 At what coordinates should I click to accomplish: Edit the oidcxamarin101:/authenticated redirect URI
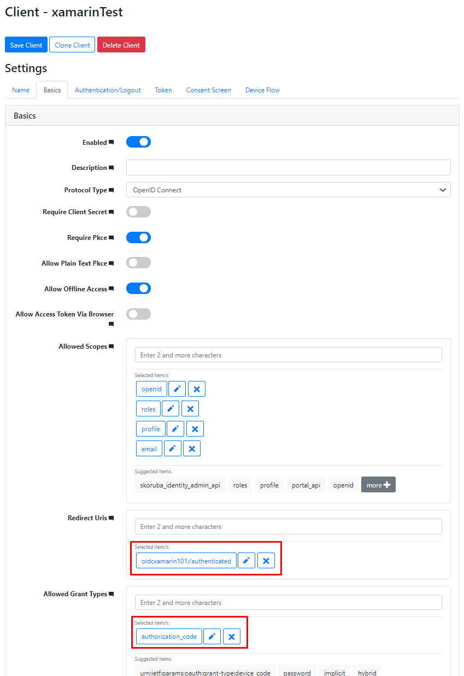[x=246, y=560]
